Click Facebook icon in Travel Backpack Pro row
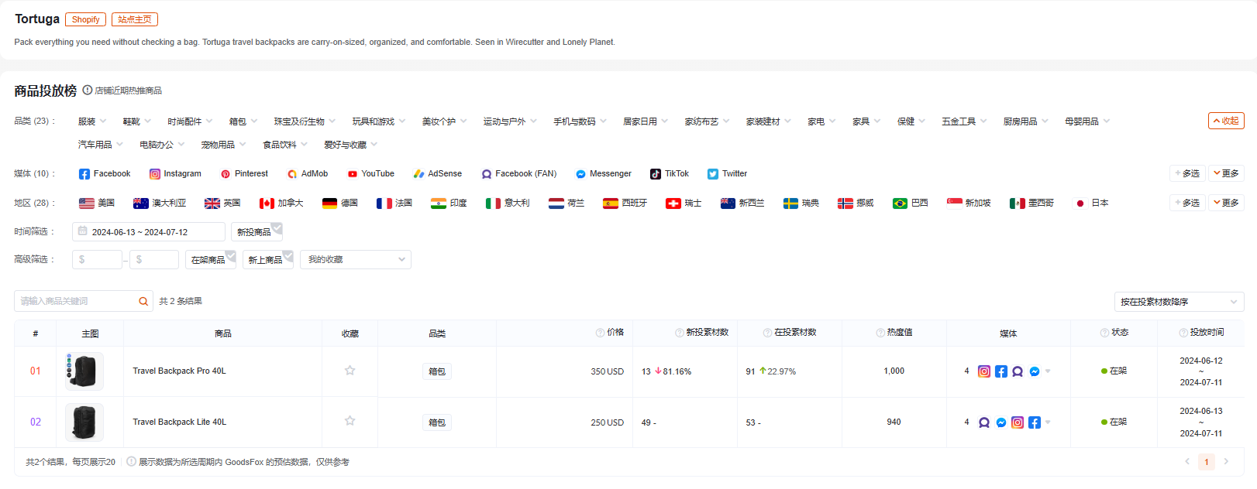 coord(1001,371)
